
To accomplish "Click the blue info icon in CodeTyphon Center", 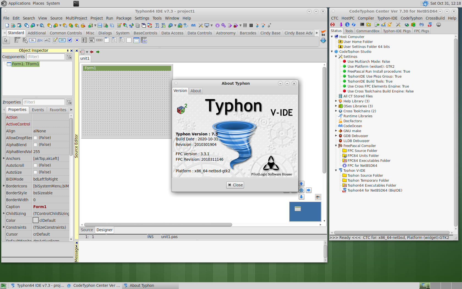I will [x=347, y=25].
